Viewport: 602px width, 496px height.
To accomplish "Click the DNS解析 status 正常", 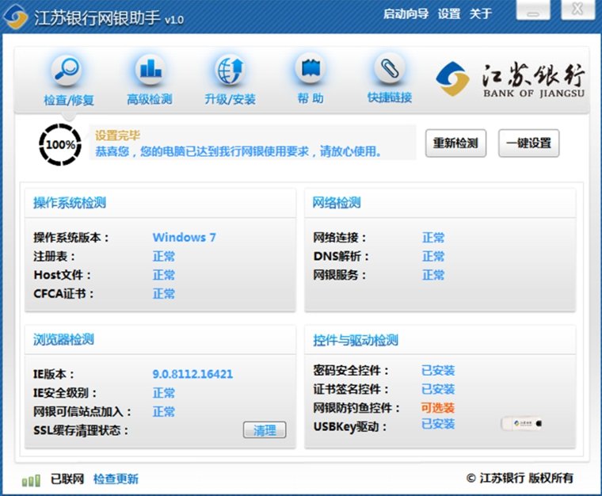I will (x=433, y=256).
